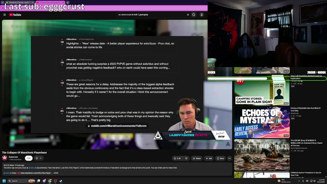
Task: Go to the YouTube home logo
Action: coord(15,15)
